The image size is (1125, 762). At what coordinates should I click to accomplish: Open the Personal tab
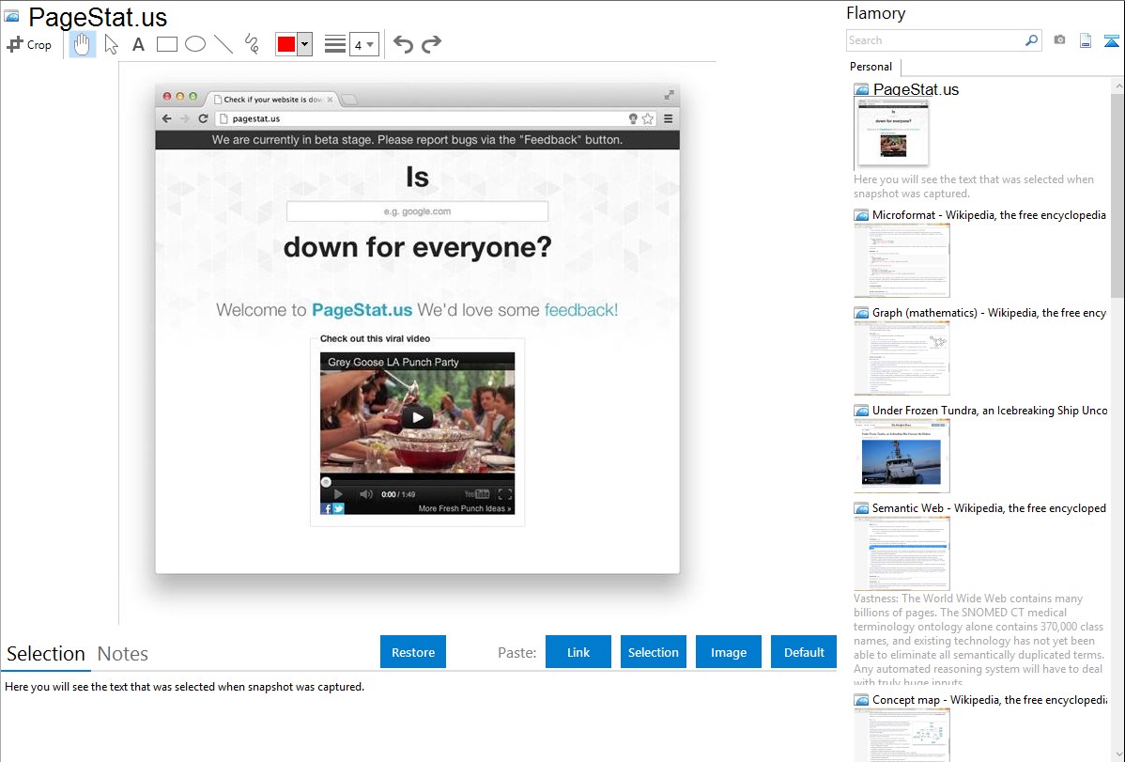tap(871, 67)
